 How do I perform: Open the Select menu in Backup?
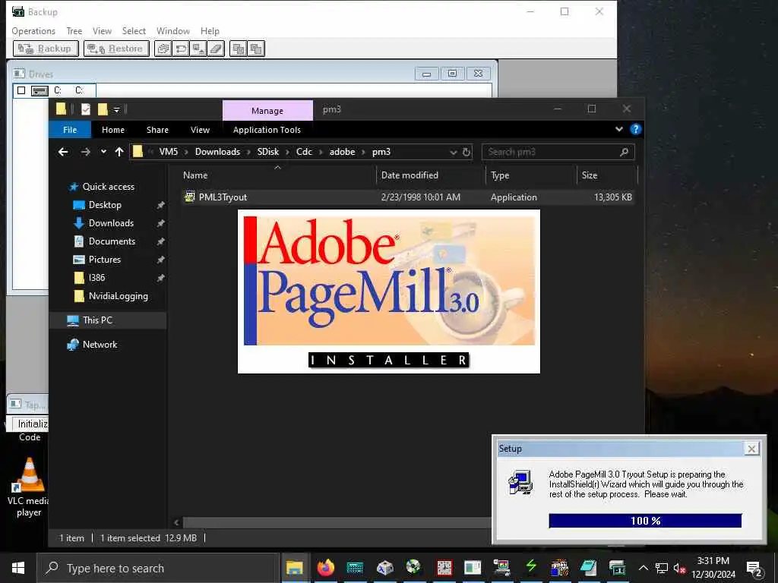[134, 30]
